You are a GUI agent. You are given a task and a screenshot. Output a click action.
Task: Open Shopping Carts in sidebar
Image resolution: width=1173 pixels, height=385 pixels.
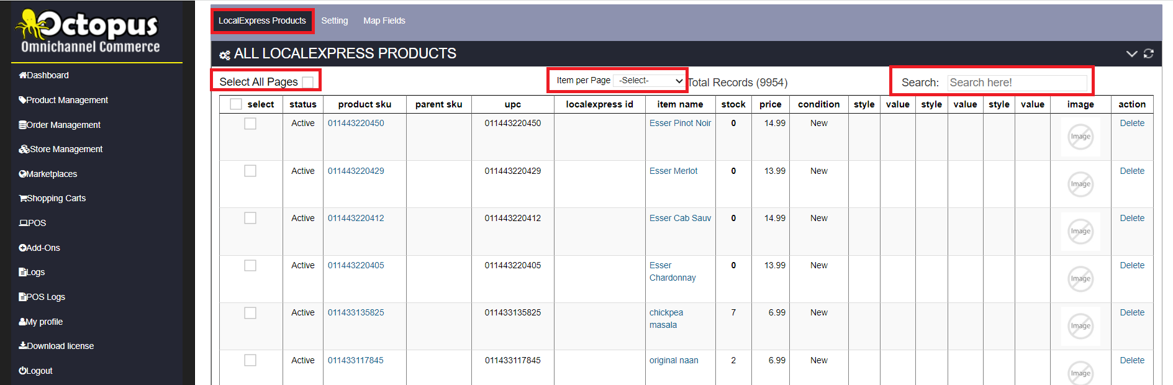point(52,198)
